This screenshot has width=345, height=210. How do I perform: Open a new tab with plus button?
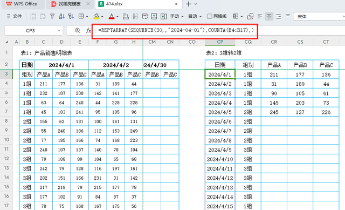(189, 4)
